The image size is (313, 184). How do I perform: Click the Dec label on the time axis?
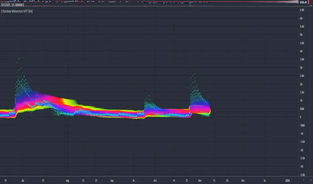(243, 181)
